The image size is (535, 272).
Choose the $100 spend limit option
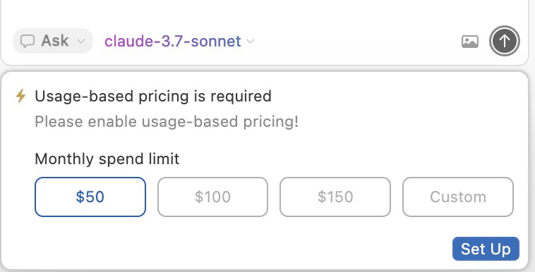pos(212,197)
